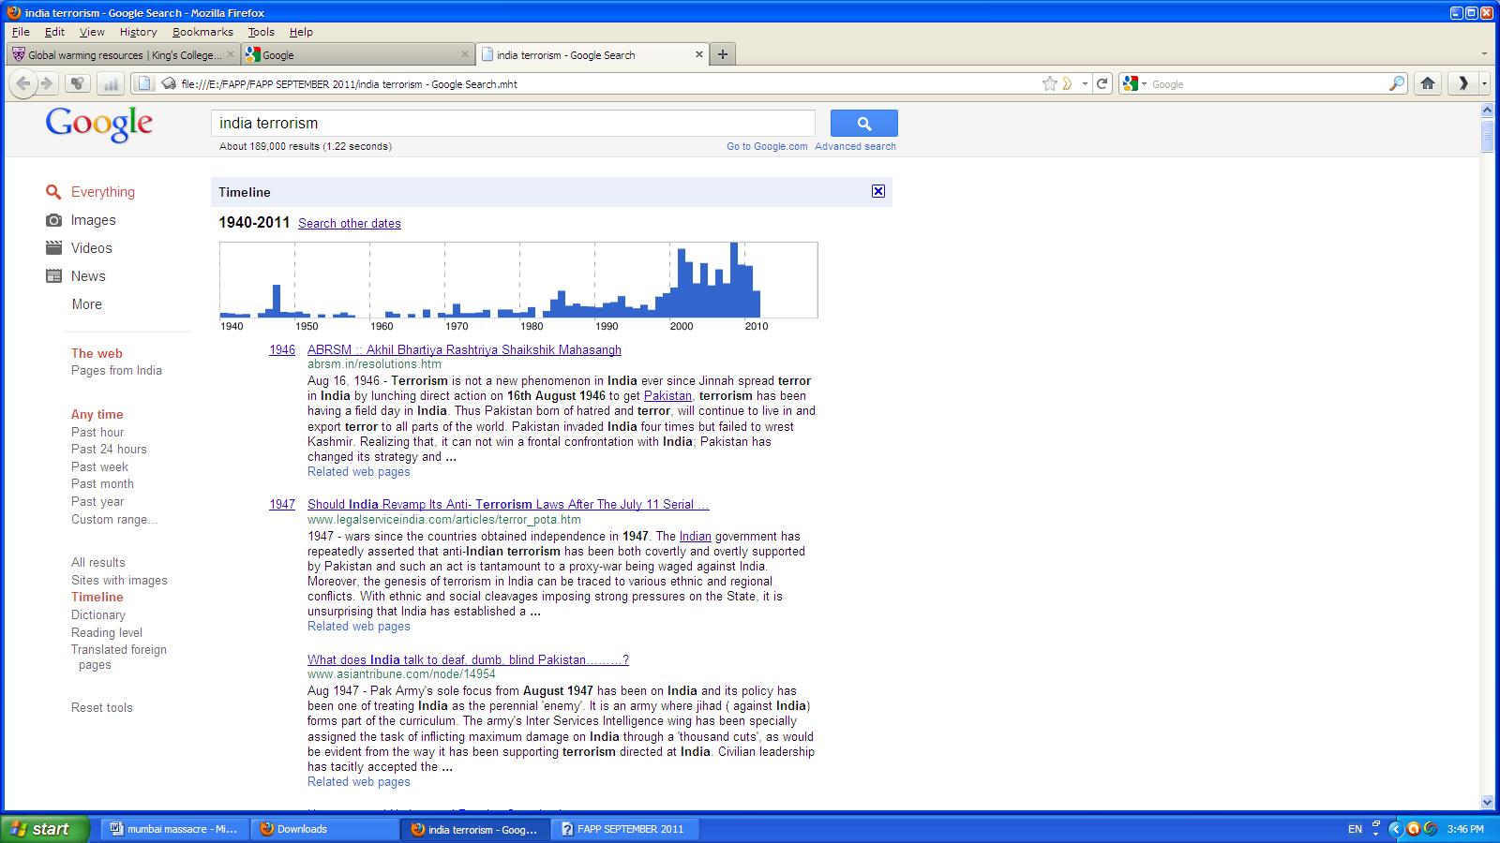This screenshot has height=843, width=1500.
Task: Click the Images camera icon in sidebar
Action: coord(54,220)
